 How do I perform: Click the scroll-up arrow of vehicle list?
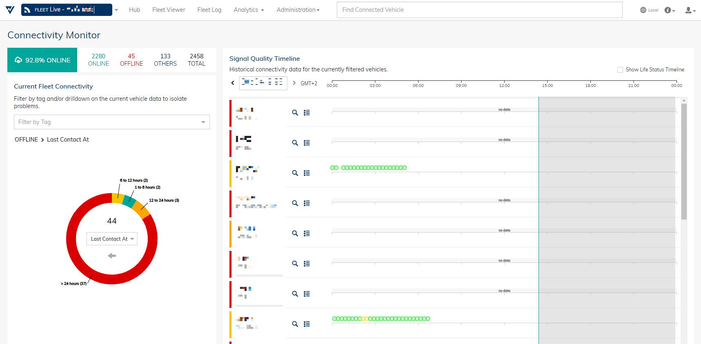684,100
